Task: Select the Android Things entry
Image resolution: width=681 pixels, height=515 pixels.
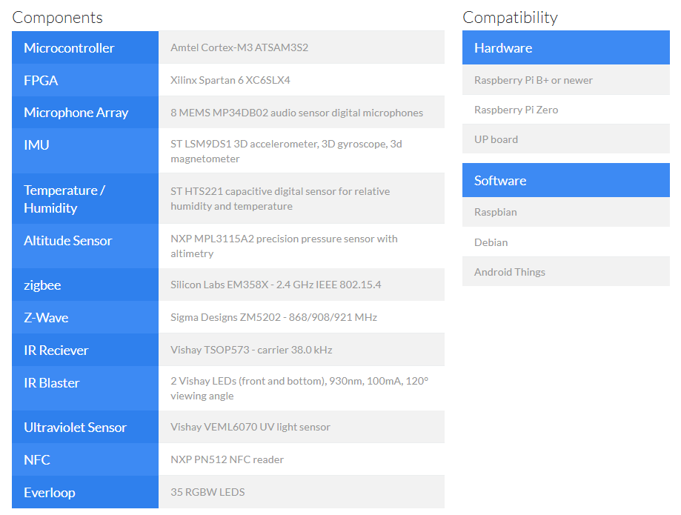Action: [510, 272]
